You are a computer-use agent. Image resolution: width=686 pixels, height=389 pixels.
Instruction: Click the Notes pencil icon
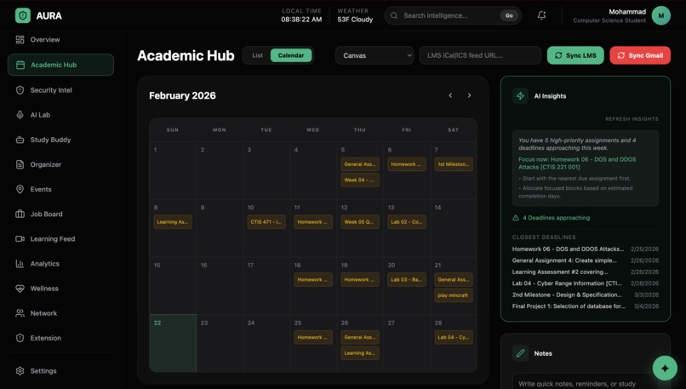[x=520, y=353]
